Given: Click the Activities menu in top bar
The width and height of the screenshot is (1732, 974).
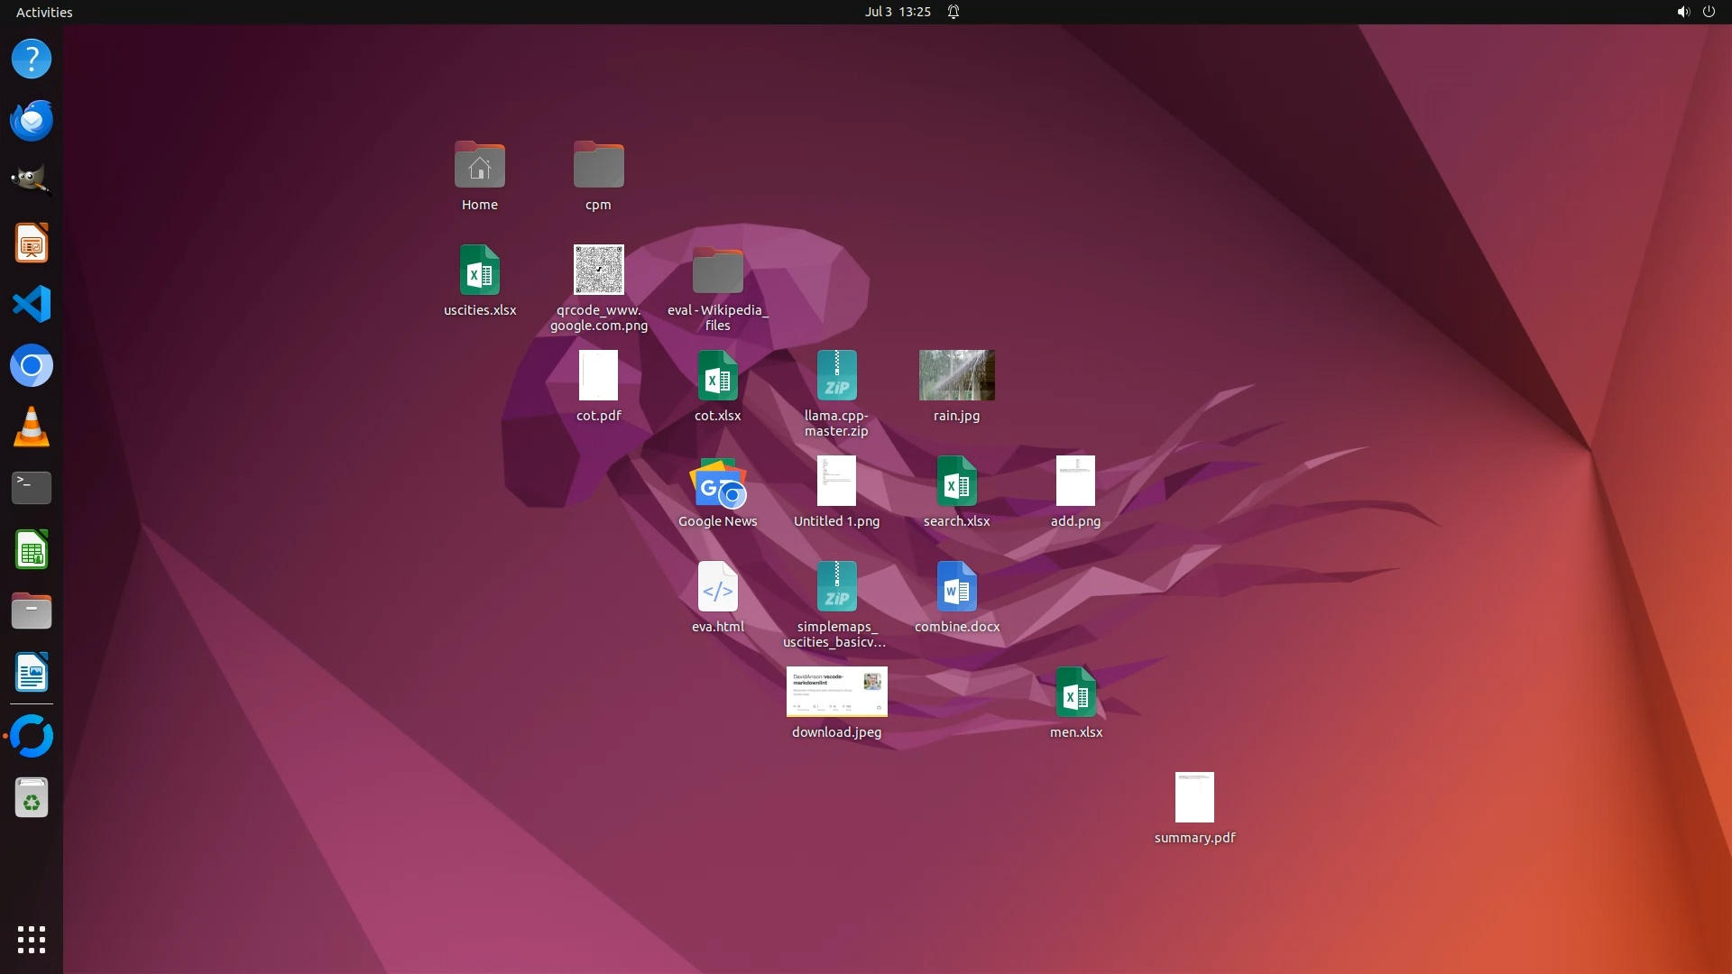Looking at the screenshot, I should coord(44,12).
